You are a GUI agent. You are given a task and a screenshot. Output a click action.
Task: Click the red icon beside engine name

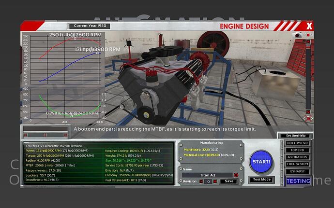[x=236, y=174]
